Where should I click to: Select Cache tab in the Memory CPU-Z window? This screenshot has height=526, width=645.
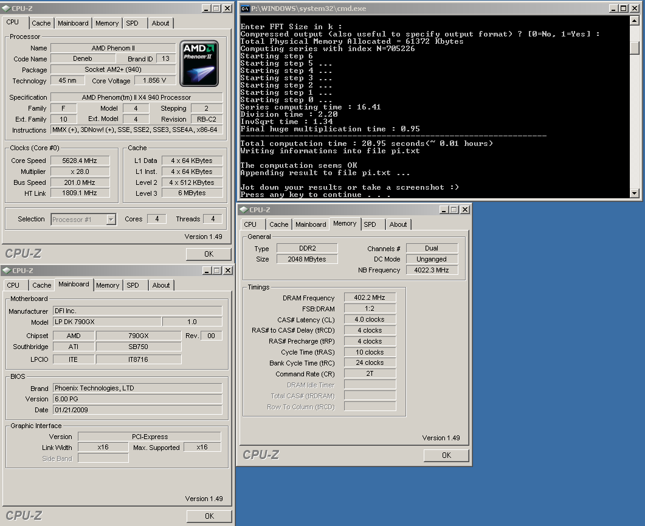[279, 225]
